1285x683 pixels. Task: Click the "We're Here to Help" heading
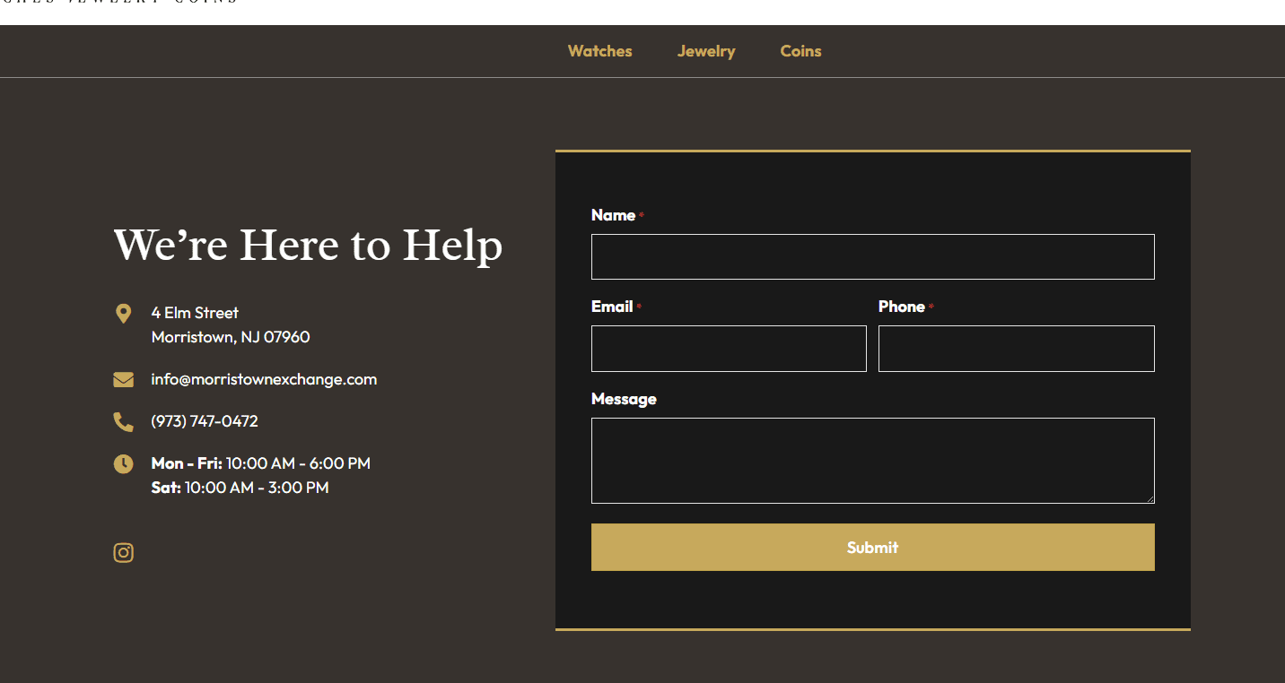tap(308, 246)
